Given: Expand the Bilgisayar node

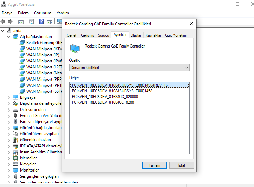Looking at the screenshot, I should coord(9,98).
